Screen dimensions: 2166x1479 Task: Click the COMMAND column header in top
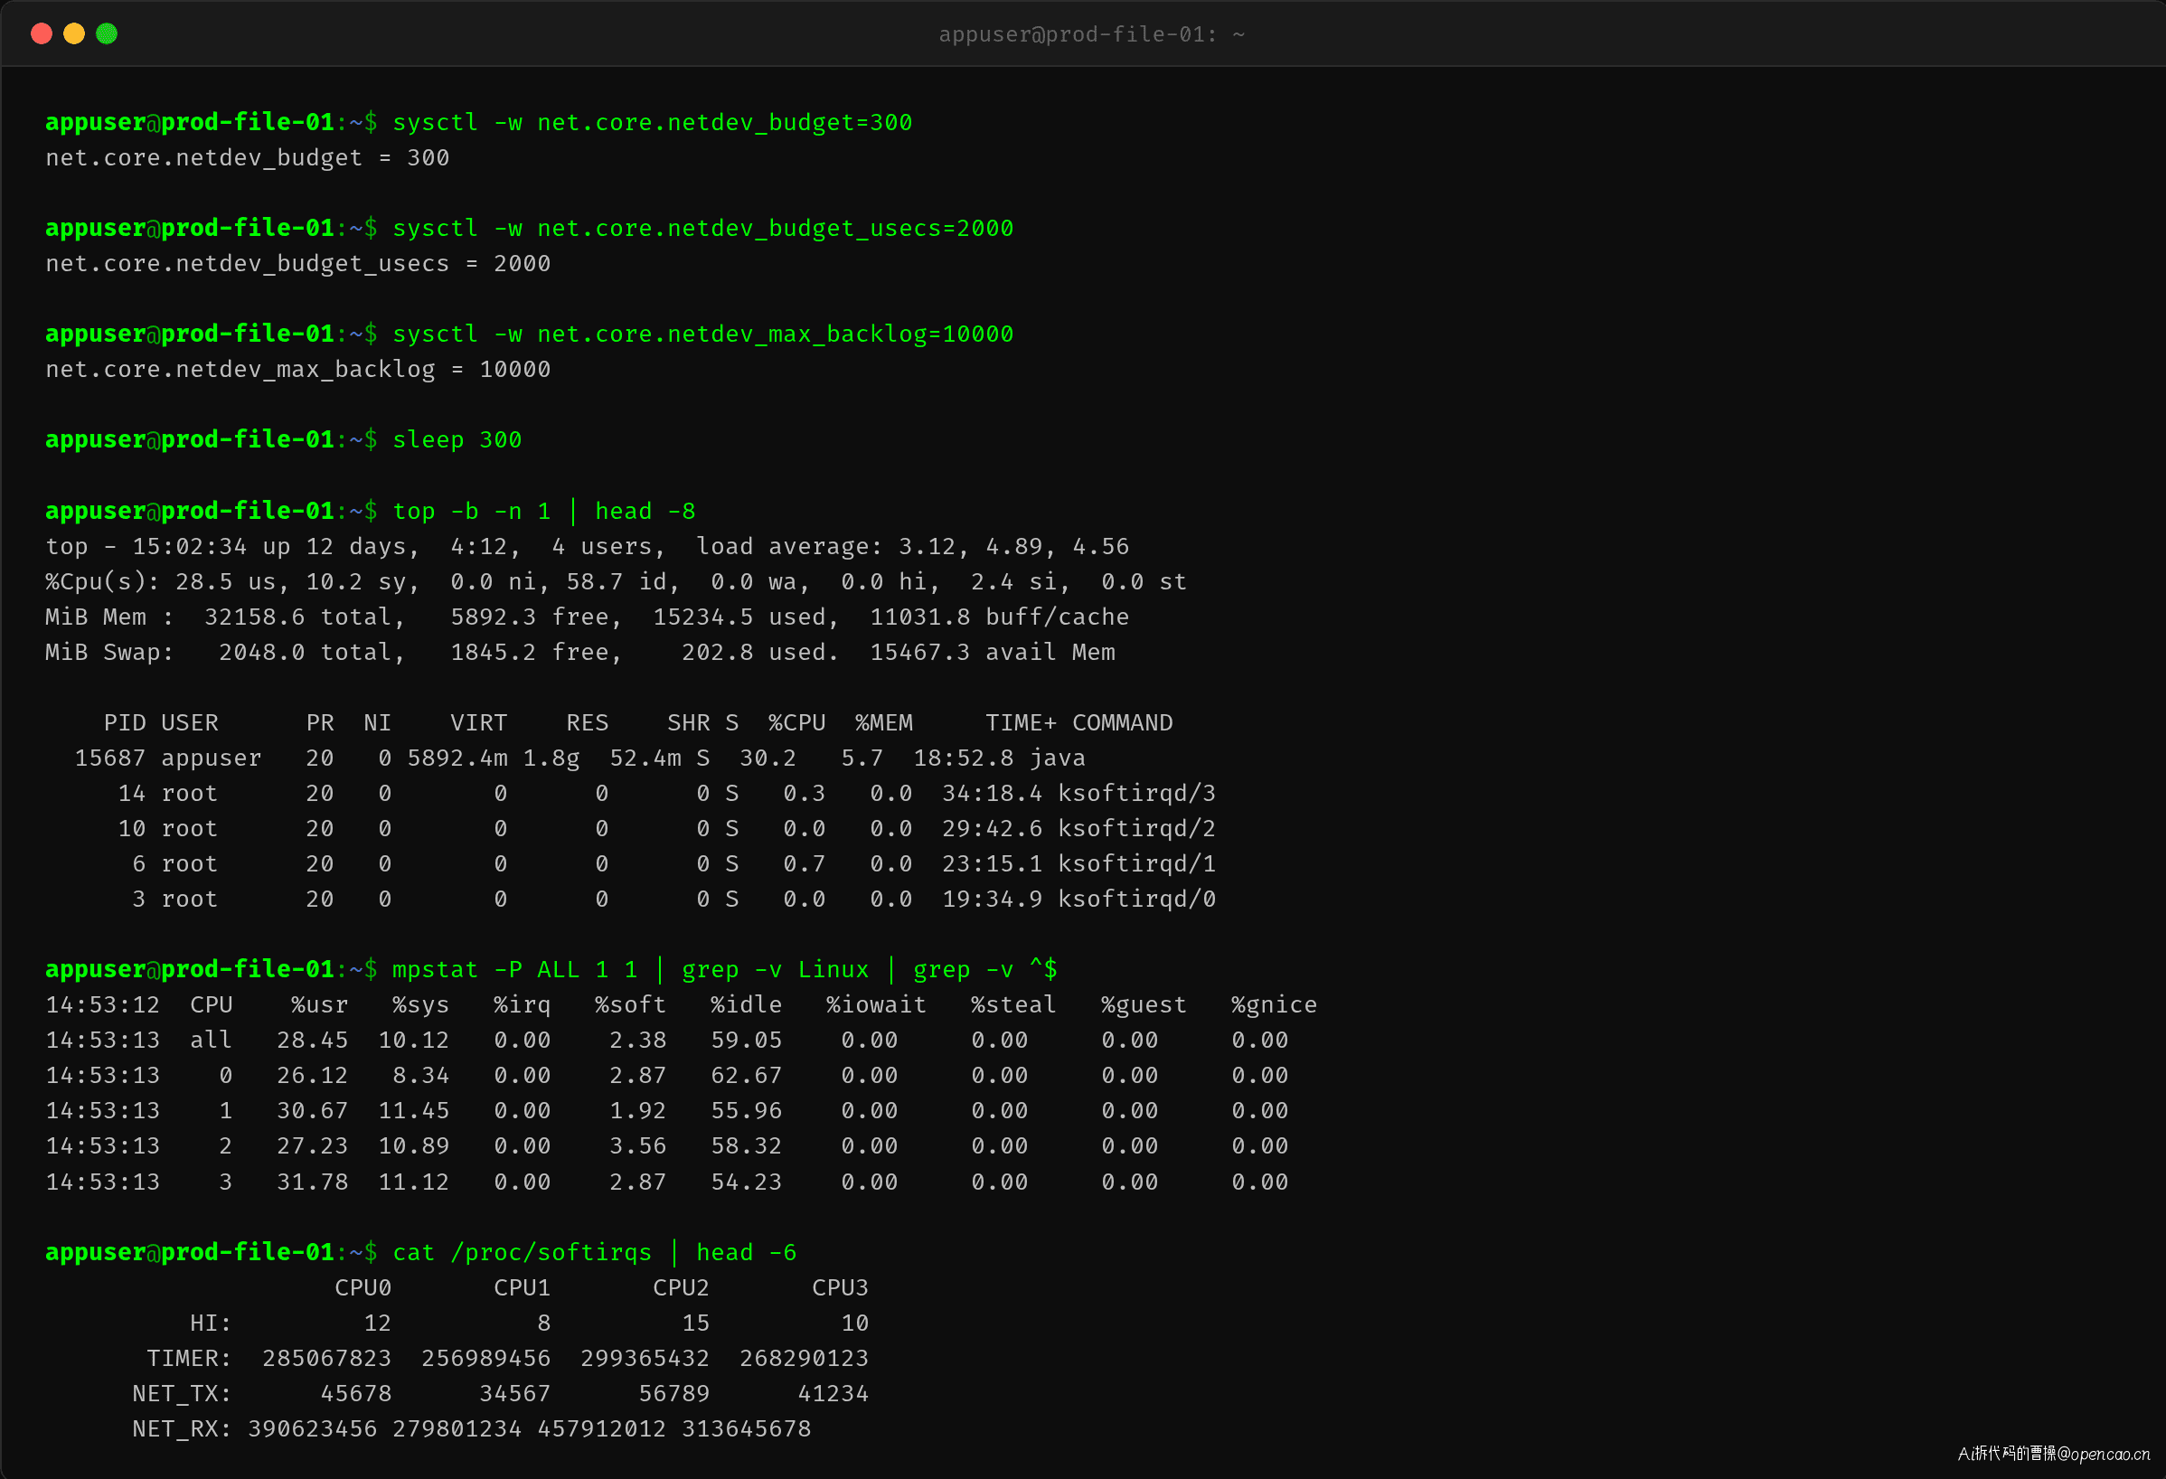(1122, 723)
